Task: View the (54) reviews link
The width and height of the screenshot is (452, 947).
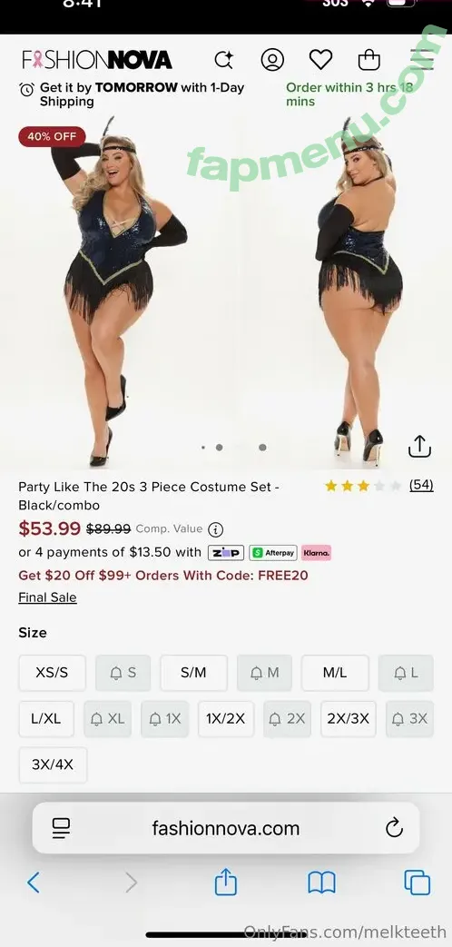Action: click(421, 485)
